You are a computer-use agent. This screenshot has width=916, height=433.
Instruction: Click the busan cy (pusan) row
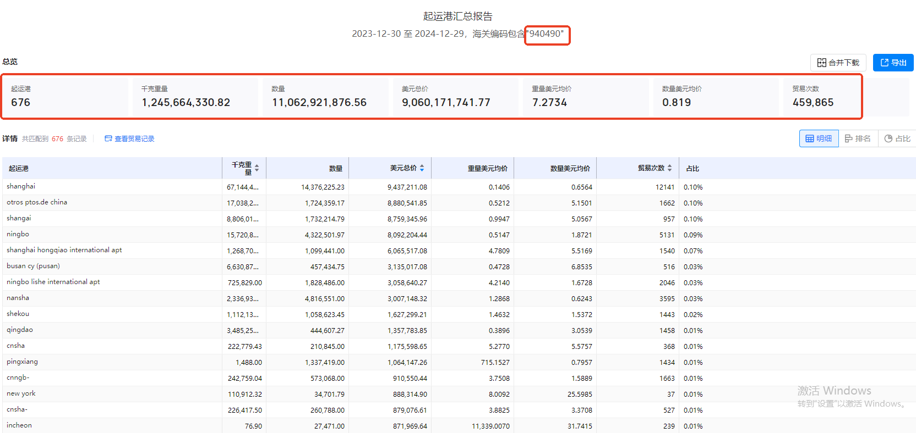click(x=33, y=267)
